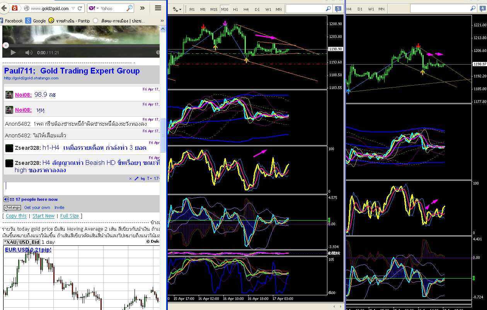Open the chat text color pen icon
The image size is (487, 310).
tap(136, 178)
